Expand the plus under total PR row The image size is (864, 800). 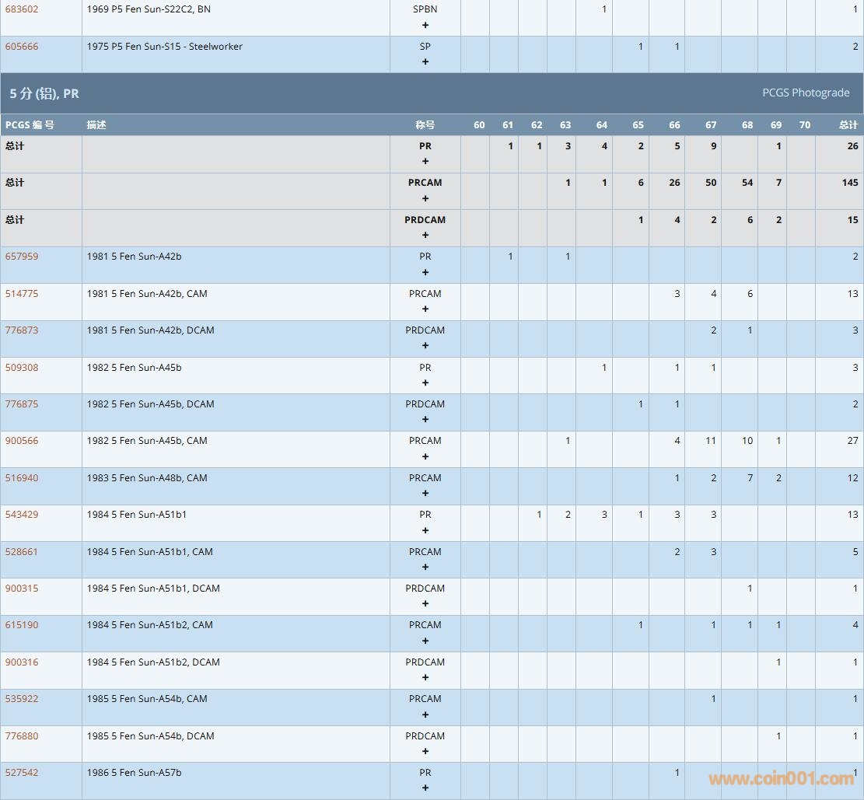coord(425,162)
